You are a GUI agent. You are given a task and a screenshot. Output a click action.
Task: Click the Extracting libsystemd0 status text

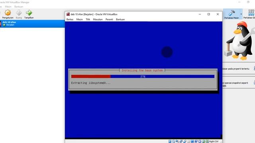coord(91,83)
